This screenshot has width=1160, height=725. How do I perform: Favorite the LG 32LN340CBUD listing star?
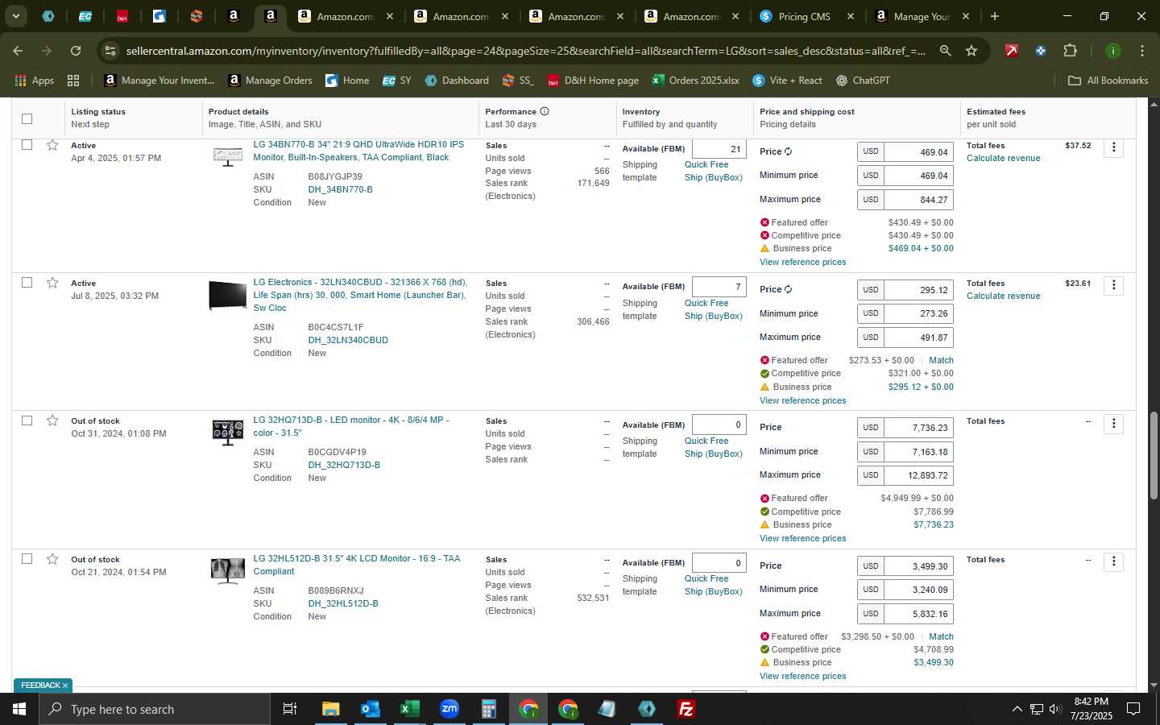click(x=52, y=283)
